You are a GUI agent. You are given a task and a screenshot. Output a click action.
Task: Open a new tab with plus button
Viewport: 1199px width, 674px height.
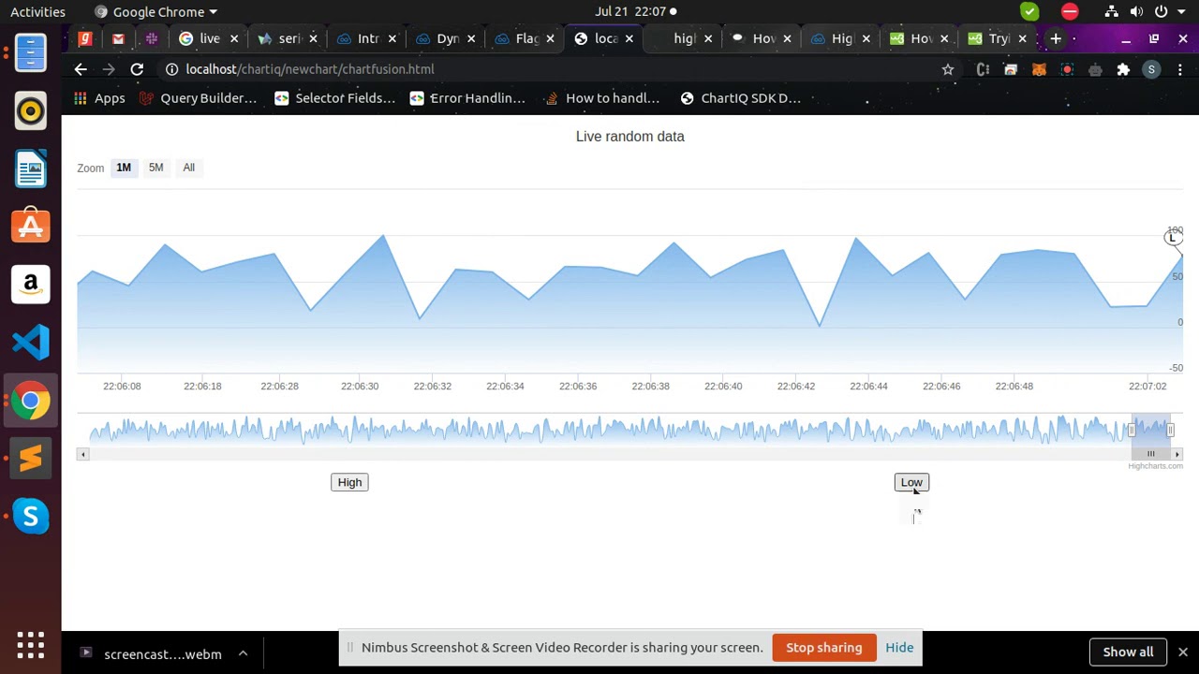click(x=1056, y=38)
